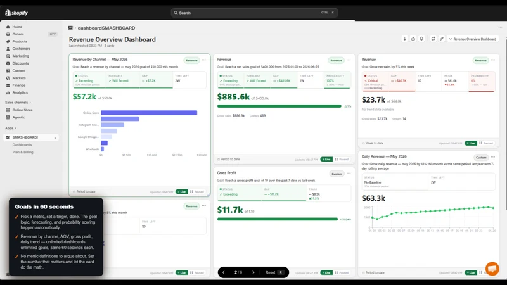507x285 pixels.
Task: Open page options menu at top right
Action: tap(500, 28)
